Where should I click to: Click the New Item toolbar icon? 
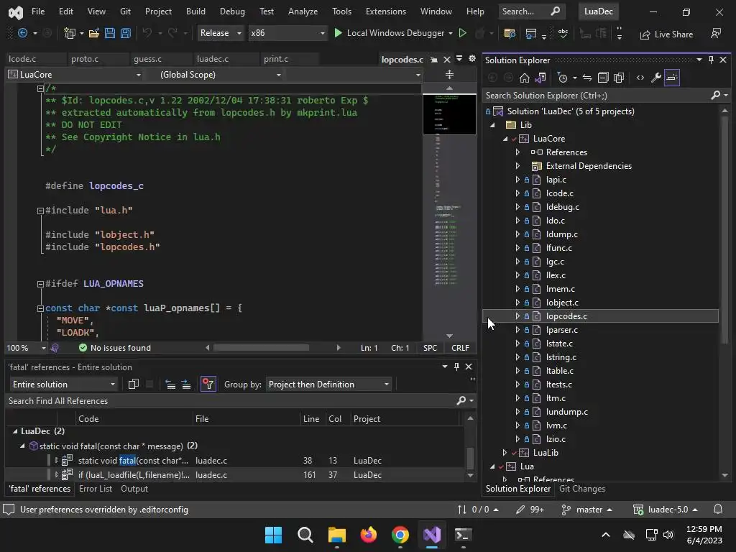tap(70, 33)
